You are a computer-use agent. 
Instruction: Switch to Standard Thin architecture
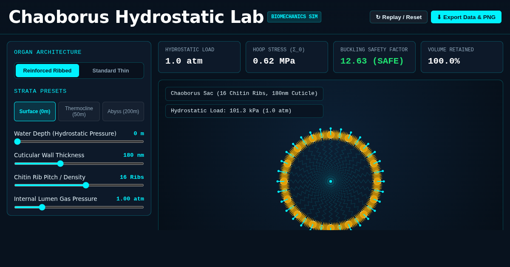pyautogui.click(x=110, y=70)
